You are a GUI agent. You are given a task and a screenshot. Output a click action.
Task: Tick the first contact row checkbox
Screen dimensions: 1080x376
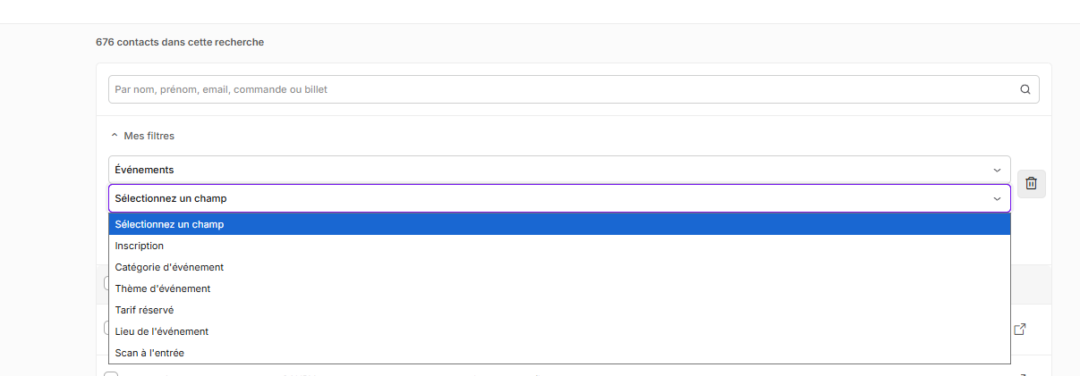point(106,328)
